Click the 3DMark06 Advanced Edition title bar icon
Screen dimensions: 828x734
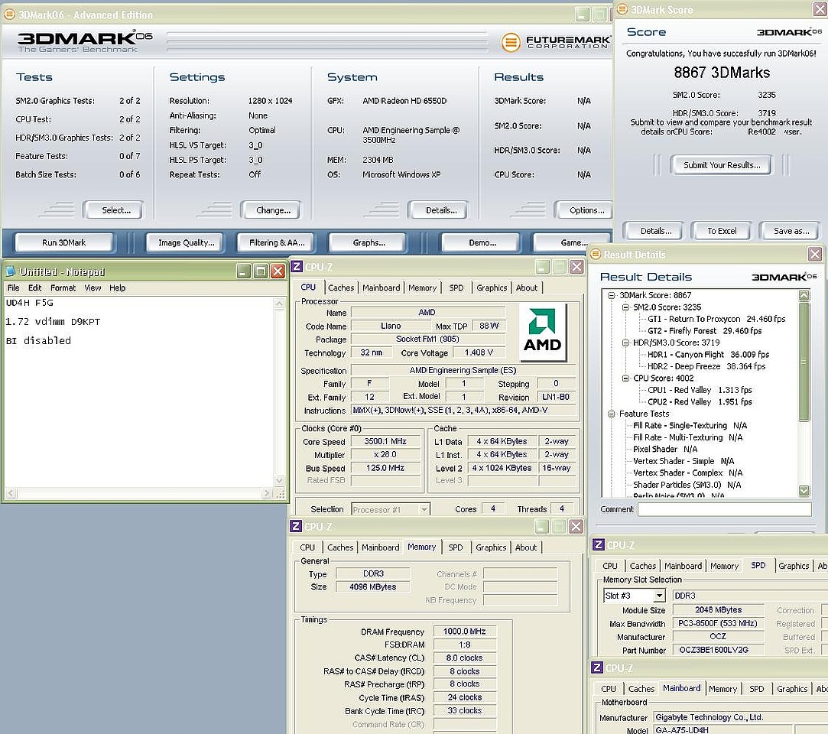click(x=9, y=15)
